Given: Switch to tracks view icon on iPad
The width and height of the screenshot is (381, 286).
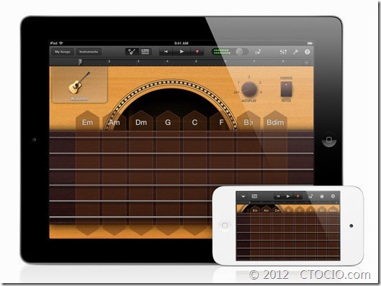Looking at the screenshot, I should click(145, 52).
